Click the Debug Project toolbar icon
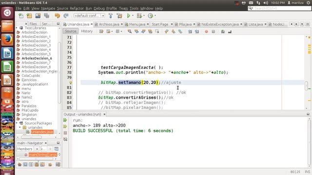Image resolution: width=312 pixels, height=175 pixels. pyautogui.click(x=139, y=16)
